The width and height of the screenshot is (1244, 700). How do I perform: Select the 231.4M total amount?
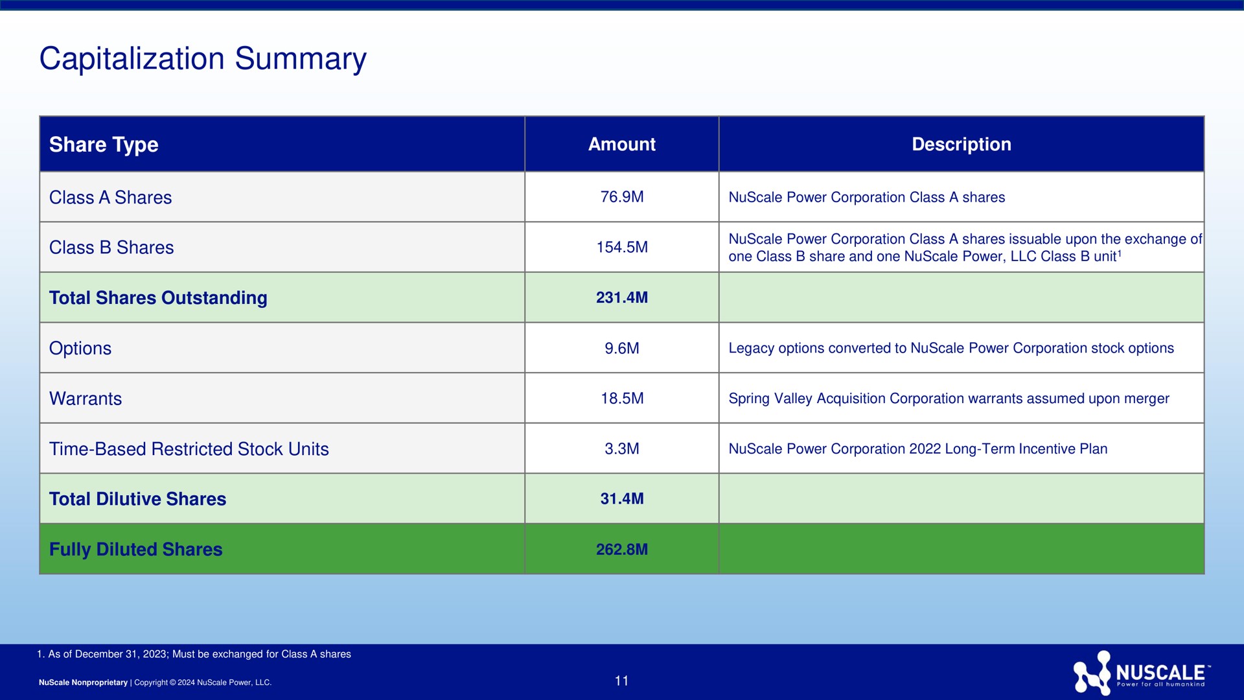pos(622,297)
